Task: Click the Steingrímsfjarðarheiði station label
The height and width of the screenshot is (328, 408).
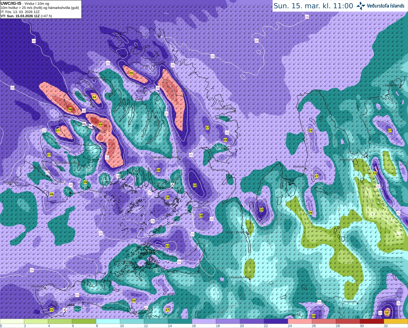Action: 165,157
